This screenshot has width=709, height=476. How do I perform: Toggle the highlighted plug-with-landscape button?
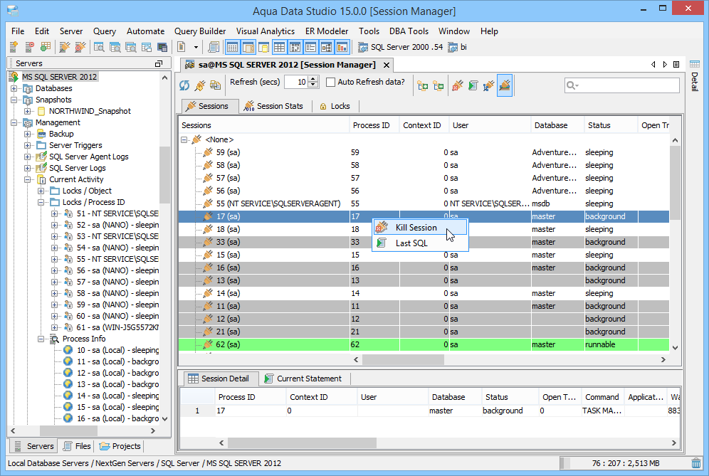(x=505, y=85)
